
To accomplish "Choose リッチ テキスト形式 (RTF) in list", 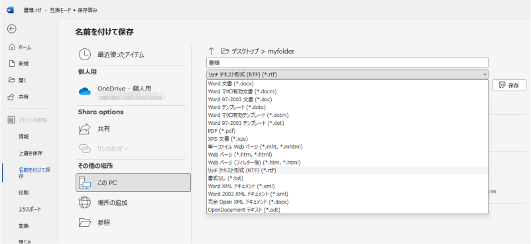I will coord(347,171).
